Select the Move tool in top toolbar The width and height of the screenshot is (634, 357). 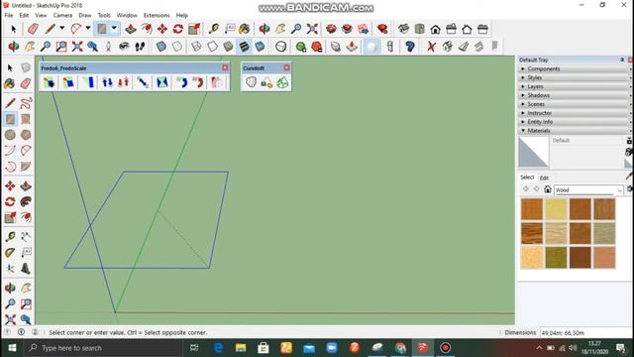[x=162, y=29]
